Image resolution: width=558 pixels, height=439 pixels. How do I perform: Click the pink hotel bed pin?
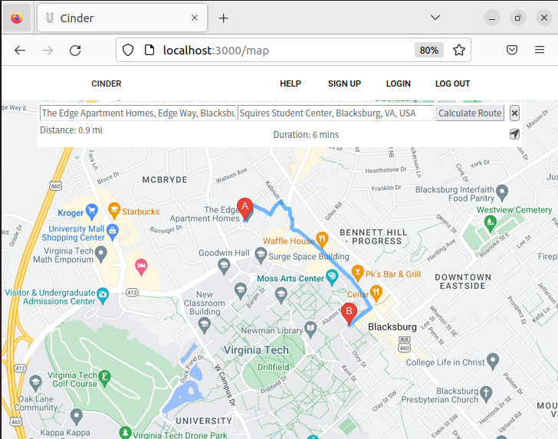pos(141,267)
